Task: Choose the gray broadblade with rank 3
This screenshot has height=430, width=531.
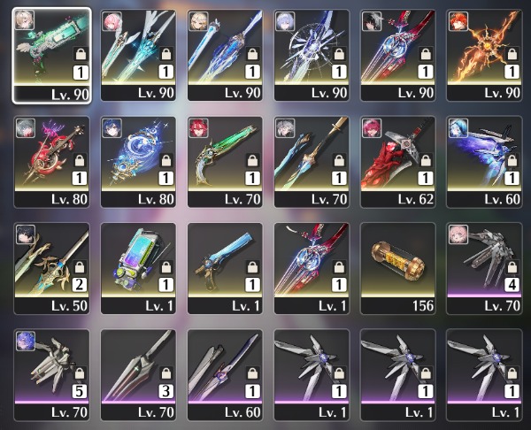Action: click(138, 375)
